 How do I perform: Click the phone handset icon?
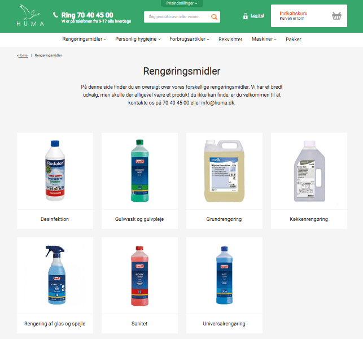click(55, 15)
